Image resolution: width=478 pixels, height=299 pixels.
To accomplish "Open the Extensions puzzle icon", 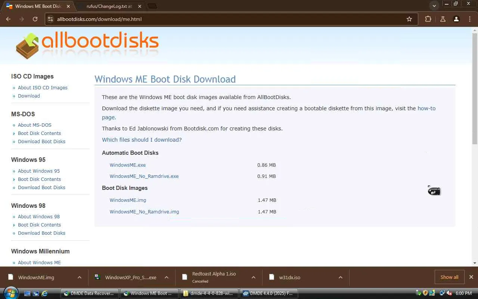I will click(x=428, y=19).
